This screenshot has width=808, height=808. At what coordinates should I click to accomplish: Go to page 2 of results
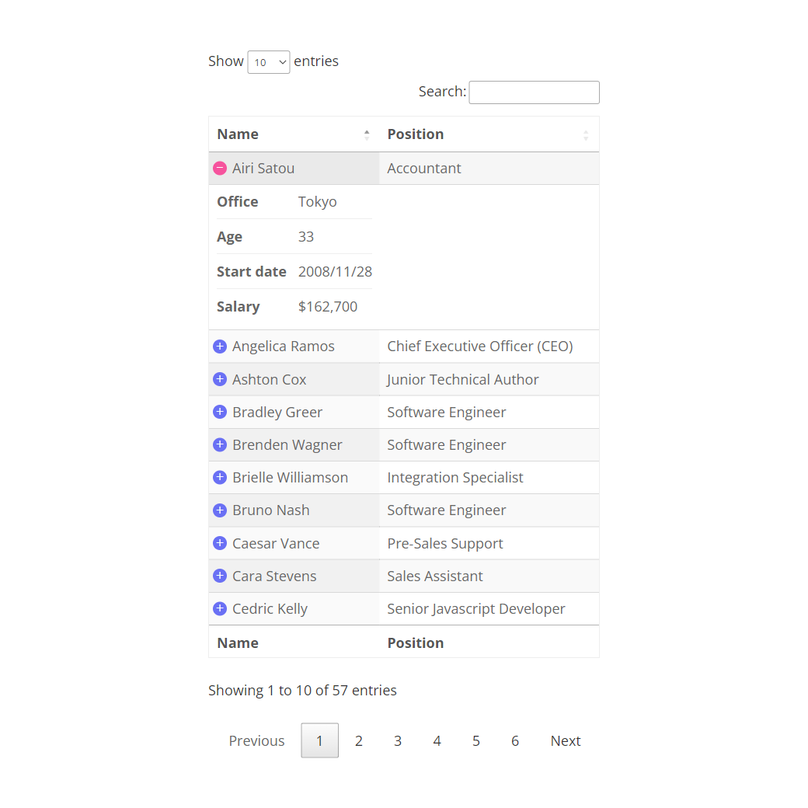click(x=359, y=740)
